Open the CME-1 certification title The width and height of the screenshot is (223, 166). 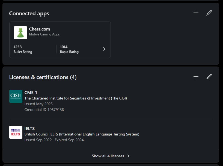click(x=31, y=93)
